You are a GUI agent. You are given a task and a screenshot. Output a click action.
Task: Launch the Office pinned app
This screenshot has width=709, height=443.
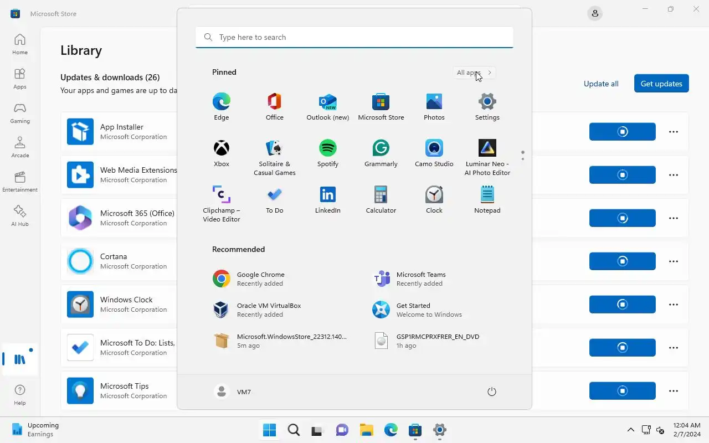point(275,106)
